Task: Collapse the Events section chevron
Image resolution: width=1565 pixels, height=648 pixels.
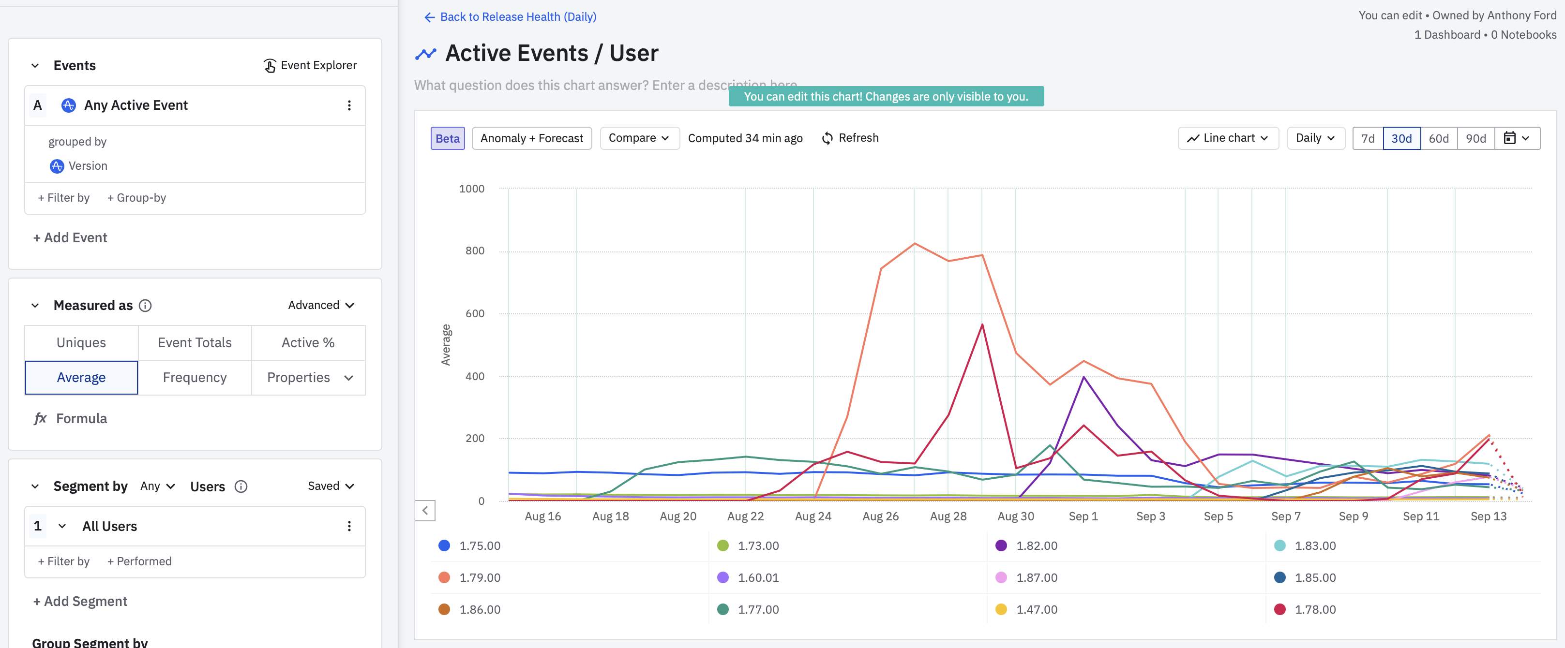Action: [35, 66]
